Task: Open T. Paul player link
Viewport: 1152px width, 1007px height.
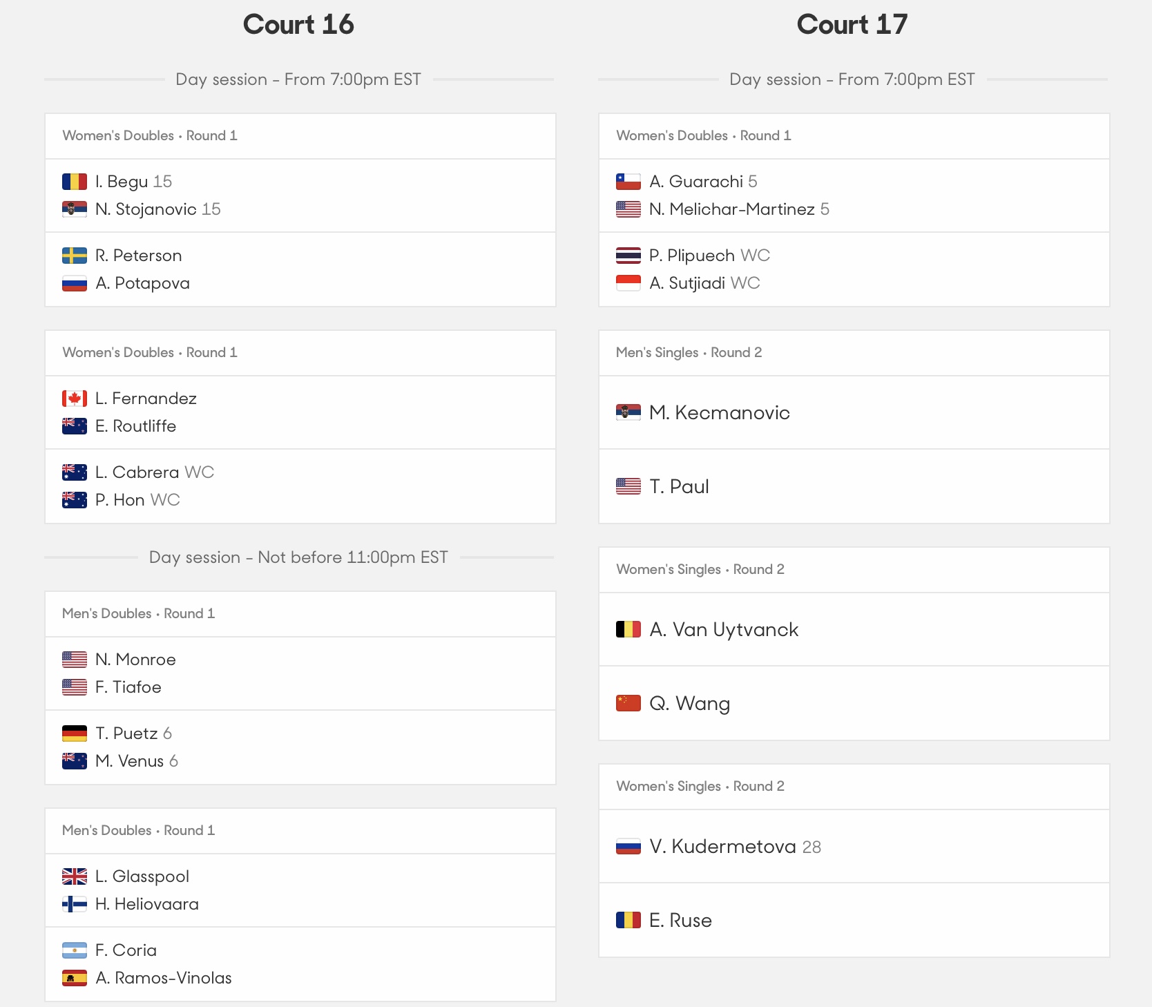Action: 679,486
